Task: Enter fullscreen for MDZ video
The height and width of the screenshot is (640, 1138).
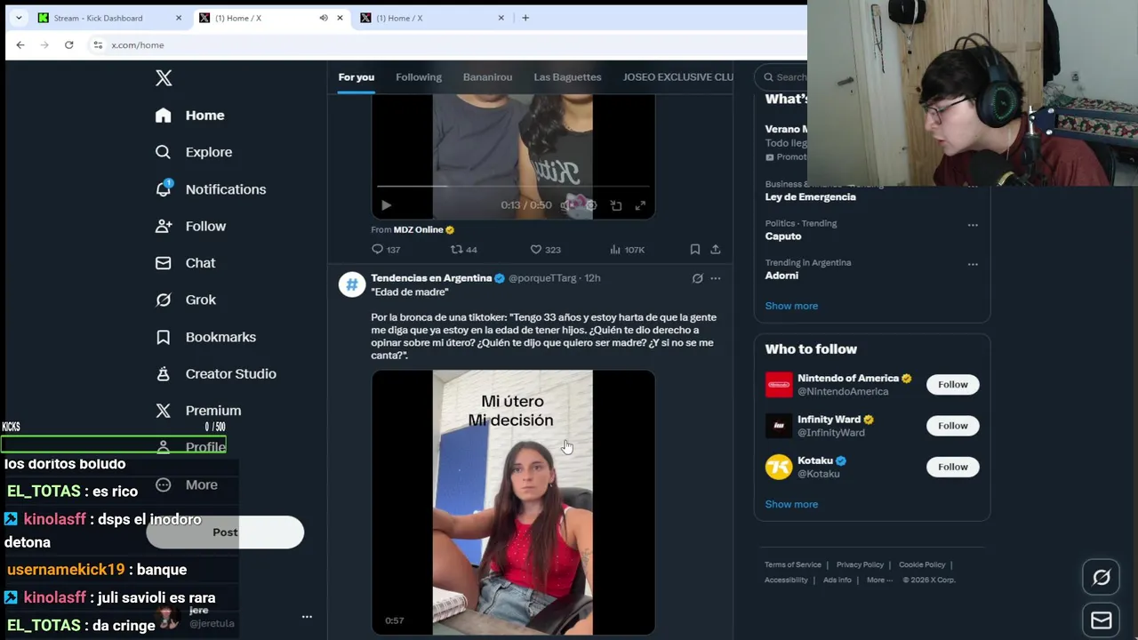Action: coord(640,205)
